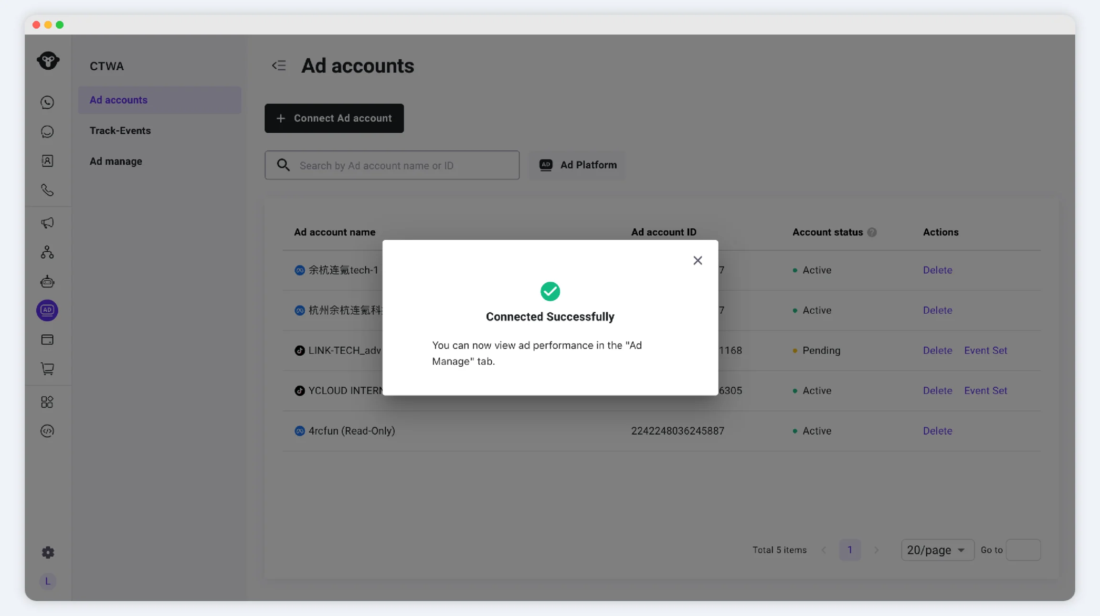
Task: Click account ID 2242248036245887
Action: pyautogui.click(x=677, y=431)
